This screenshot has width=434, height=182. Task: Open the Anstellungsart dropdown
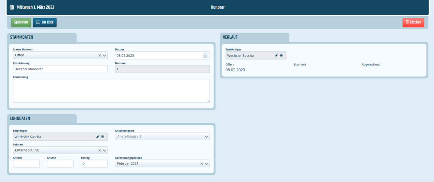(207, 137)
